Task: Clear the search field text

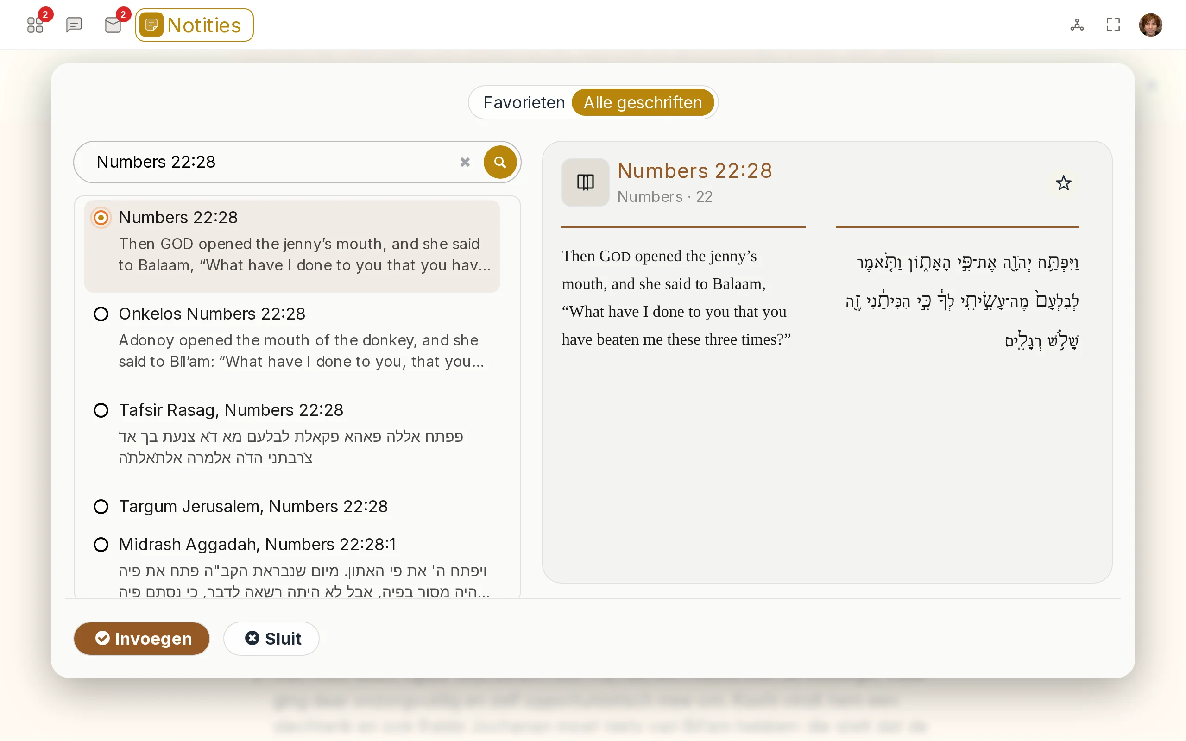Action: pyautogui.click(x=465, y=162)
